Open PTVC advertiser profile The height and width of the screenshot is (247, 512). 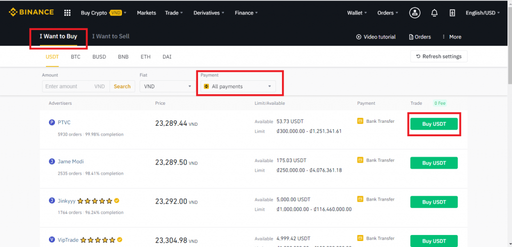[x=64, y=123]
